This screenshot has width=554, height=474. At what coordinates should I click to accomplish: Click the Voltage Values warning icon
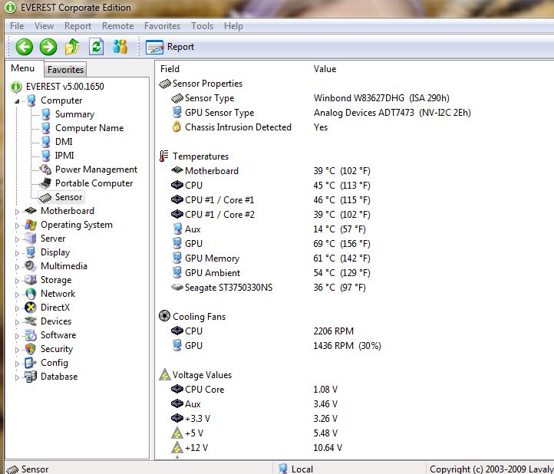tap(165, 375)
